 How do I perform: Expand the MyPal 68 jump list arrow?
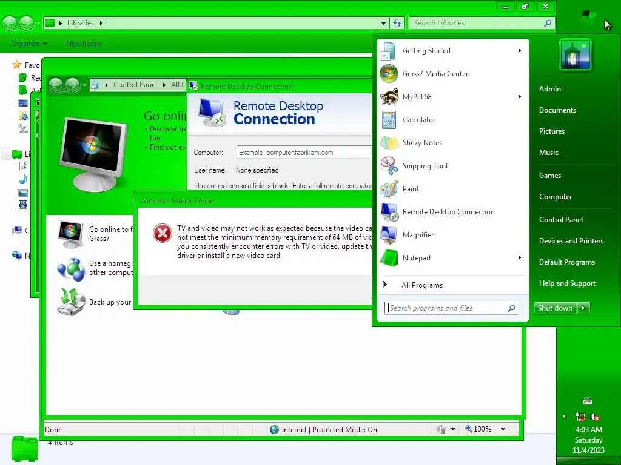tap(519, 96)
